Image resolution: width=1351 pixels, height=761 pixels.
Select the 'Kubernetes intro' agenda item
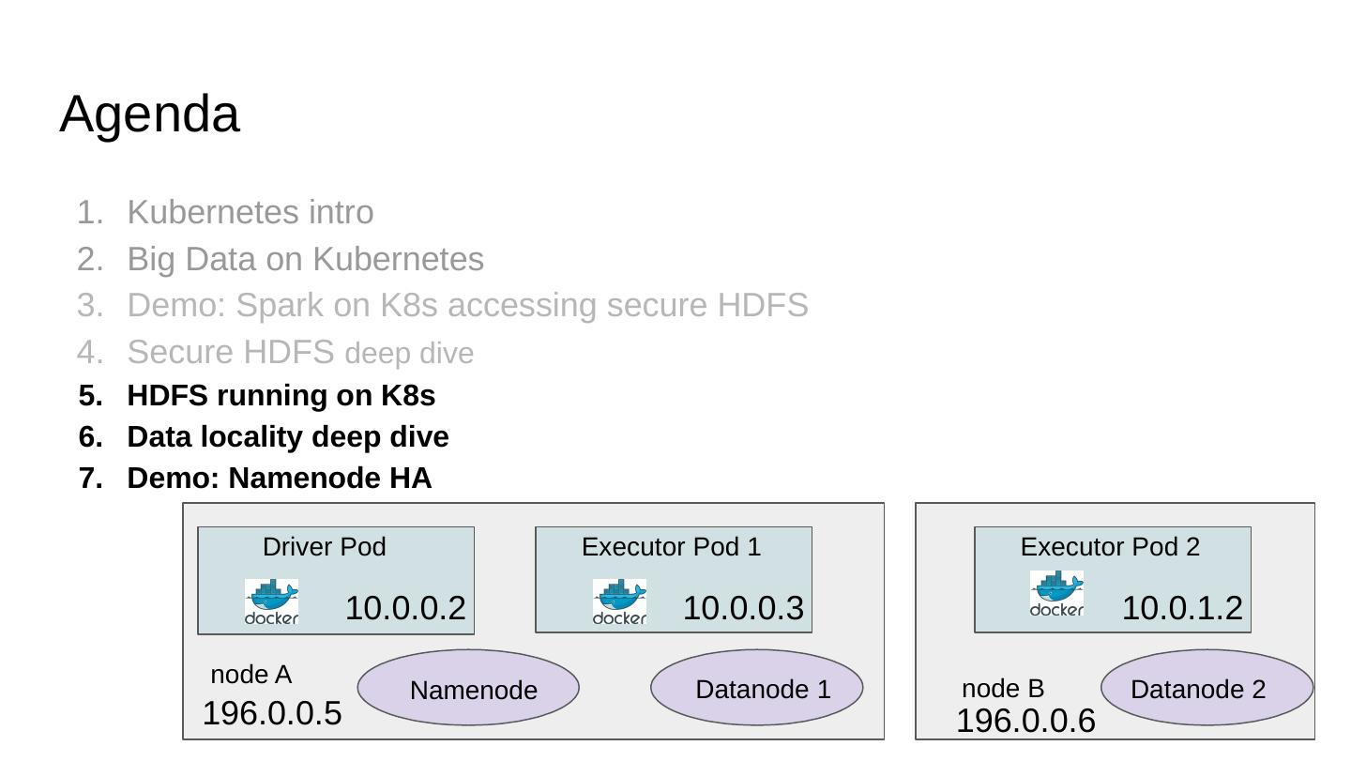pos(250,212)
